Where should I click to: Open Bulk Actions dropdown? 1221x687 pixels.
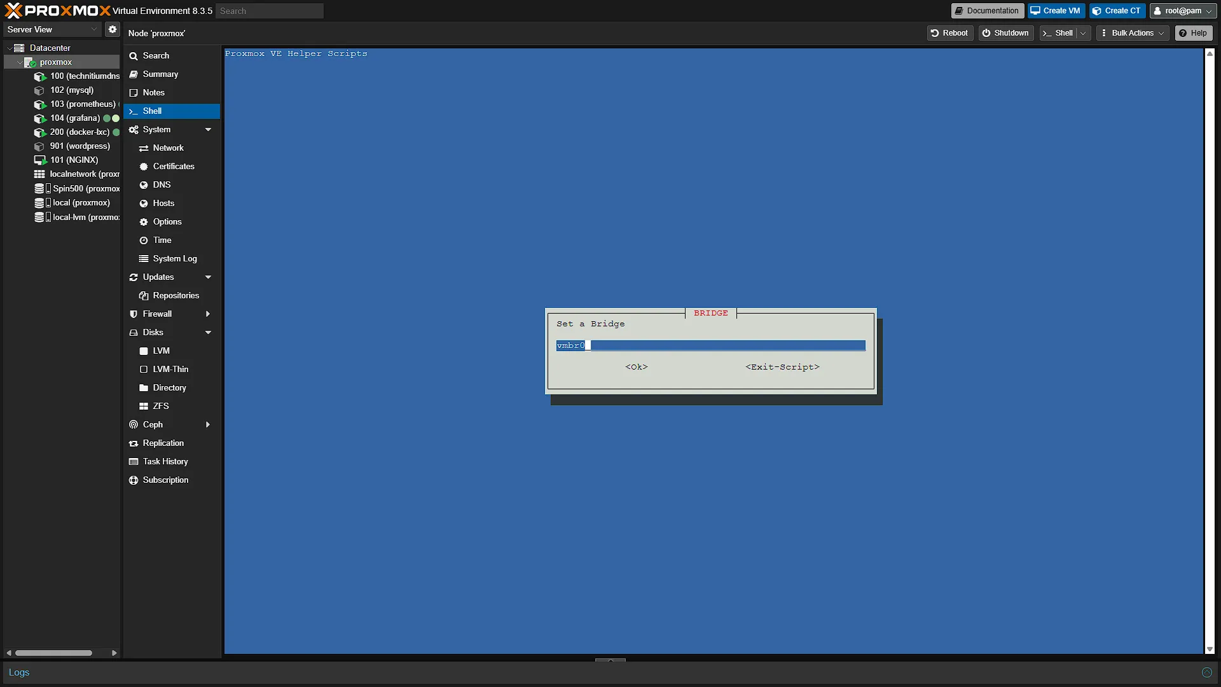coord(1133,33)
